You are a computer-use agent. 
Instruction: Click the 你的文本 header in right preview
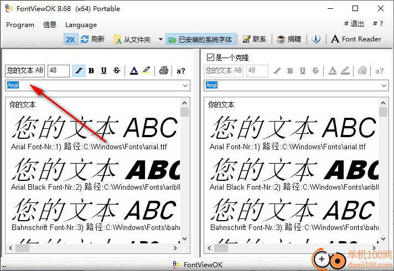(221, 105)
